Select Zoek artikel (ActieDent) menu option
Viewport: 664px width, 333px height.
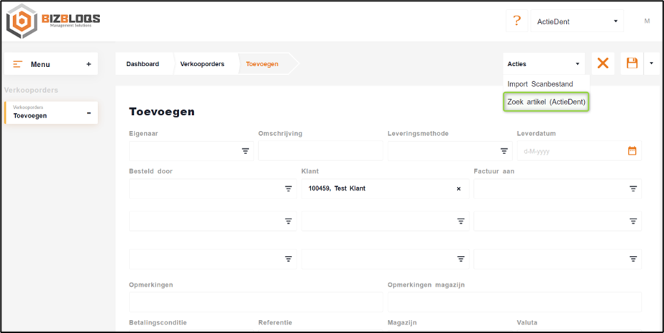coord(547,103)
